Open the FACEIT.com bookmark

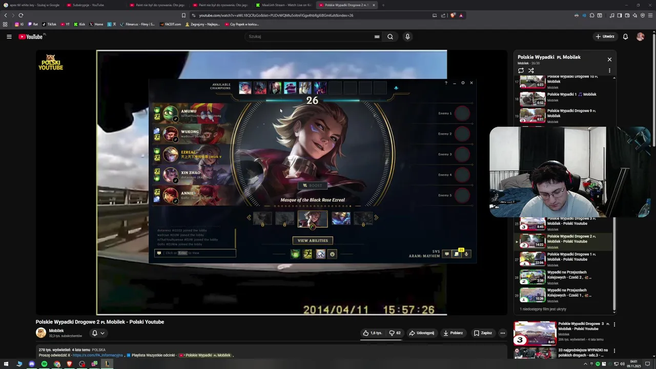[x=170, y=24]
